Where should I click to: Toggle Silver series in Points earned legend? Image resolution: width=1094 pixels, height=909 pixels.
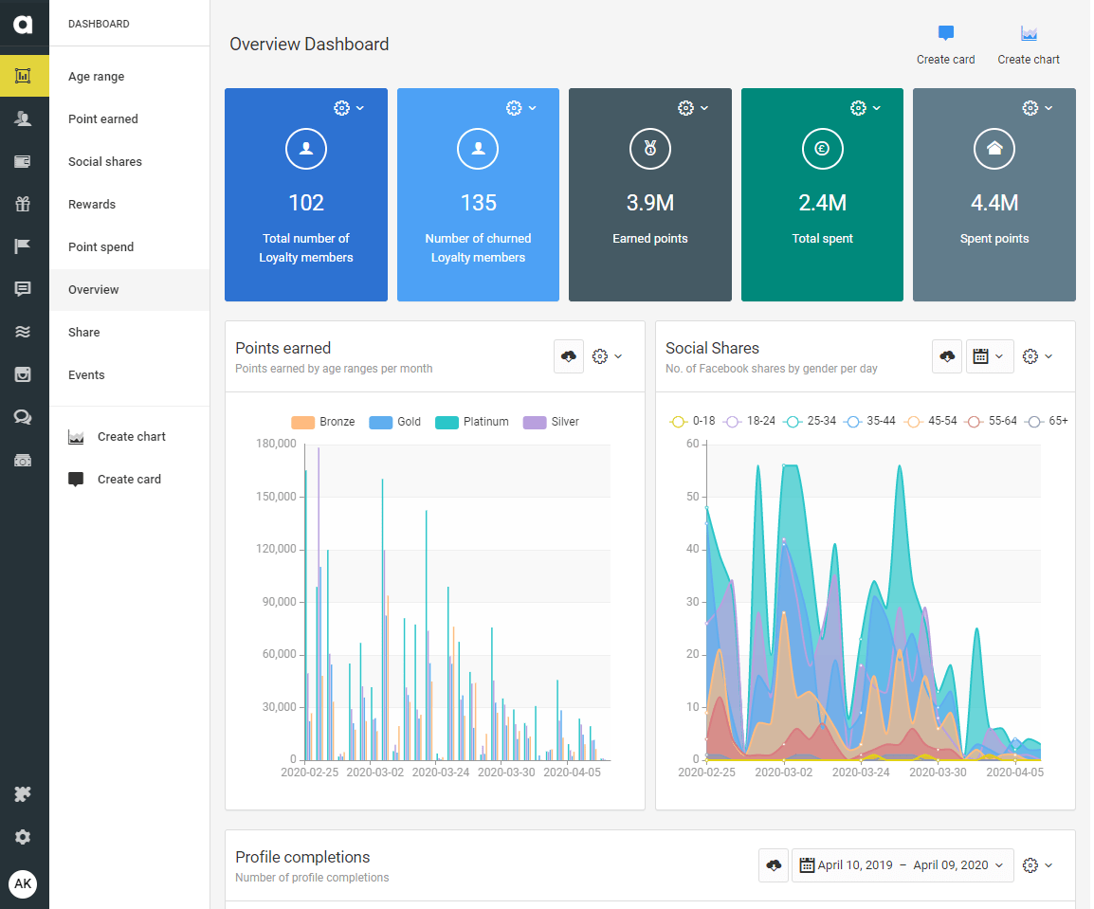tap(551, 422)
